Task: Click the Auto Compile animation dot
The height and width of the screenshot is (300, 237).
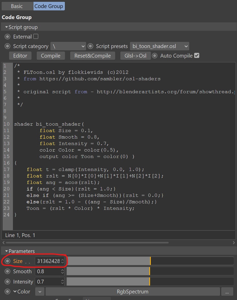Action: pyautogui.click(x=155, y=56)
